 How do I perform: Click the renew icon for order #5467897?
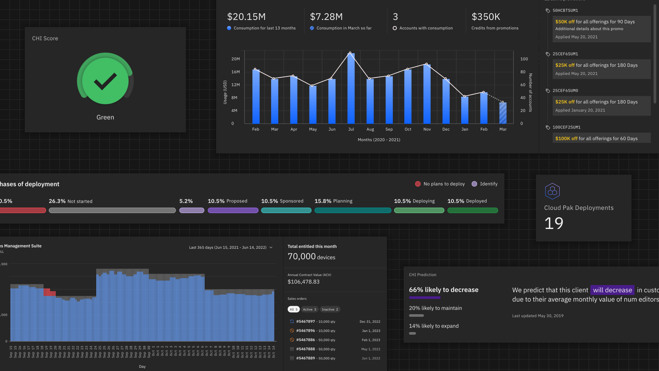coord(292,321)
